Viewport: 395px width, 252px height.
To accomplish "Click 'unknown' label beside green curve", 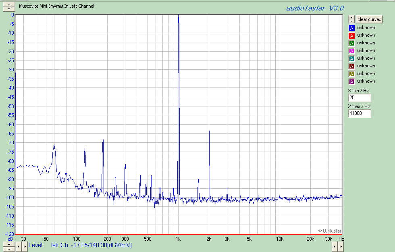I will 366,43.
